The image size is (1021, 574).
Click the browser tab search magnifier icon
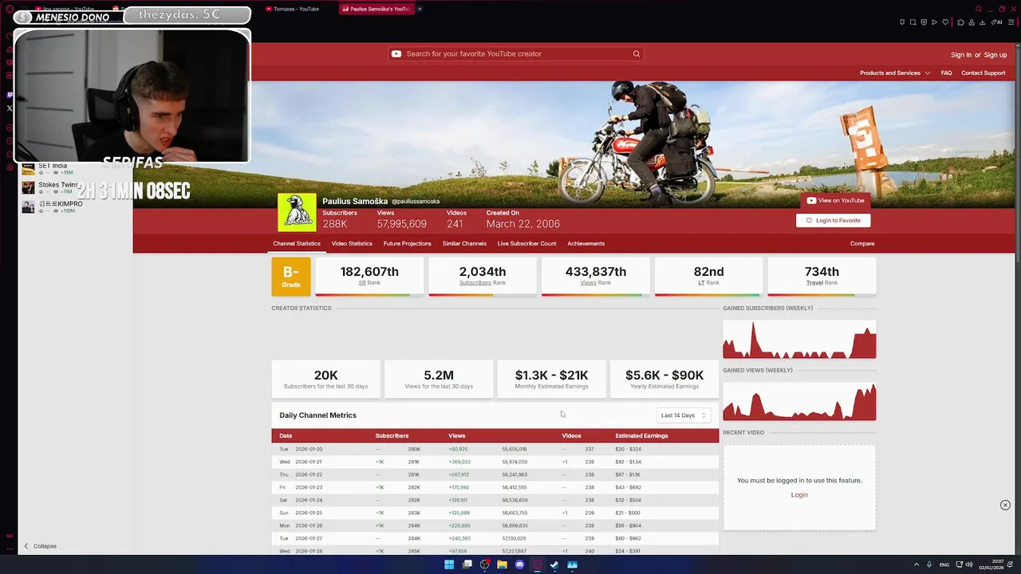click(979, 9)
